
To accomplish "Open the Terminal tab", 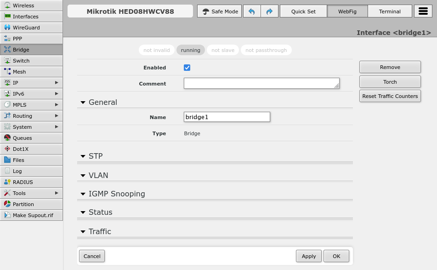I will tap(389, 11).
